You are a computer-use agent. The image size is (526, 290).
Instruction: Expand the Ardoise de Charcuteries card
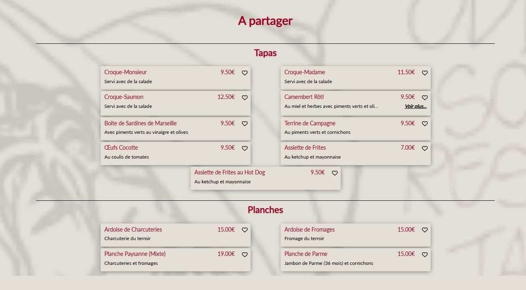(x=133, y=230)
